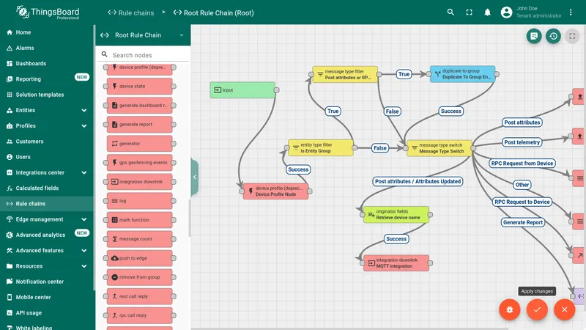Expand Edge management chevron

point(84,219)
